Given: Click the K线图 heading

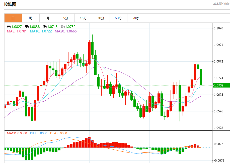Looking at the screenshot, I should pyautogui.click(x=10, y=4).
